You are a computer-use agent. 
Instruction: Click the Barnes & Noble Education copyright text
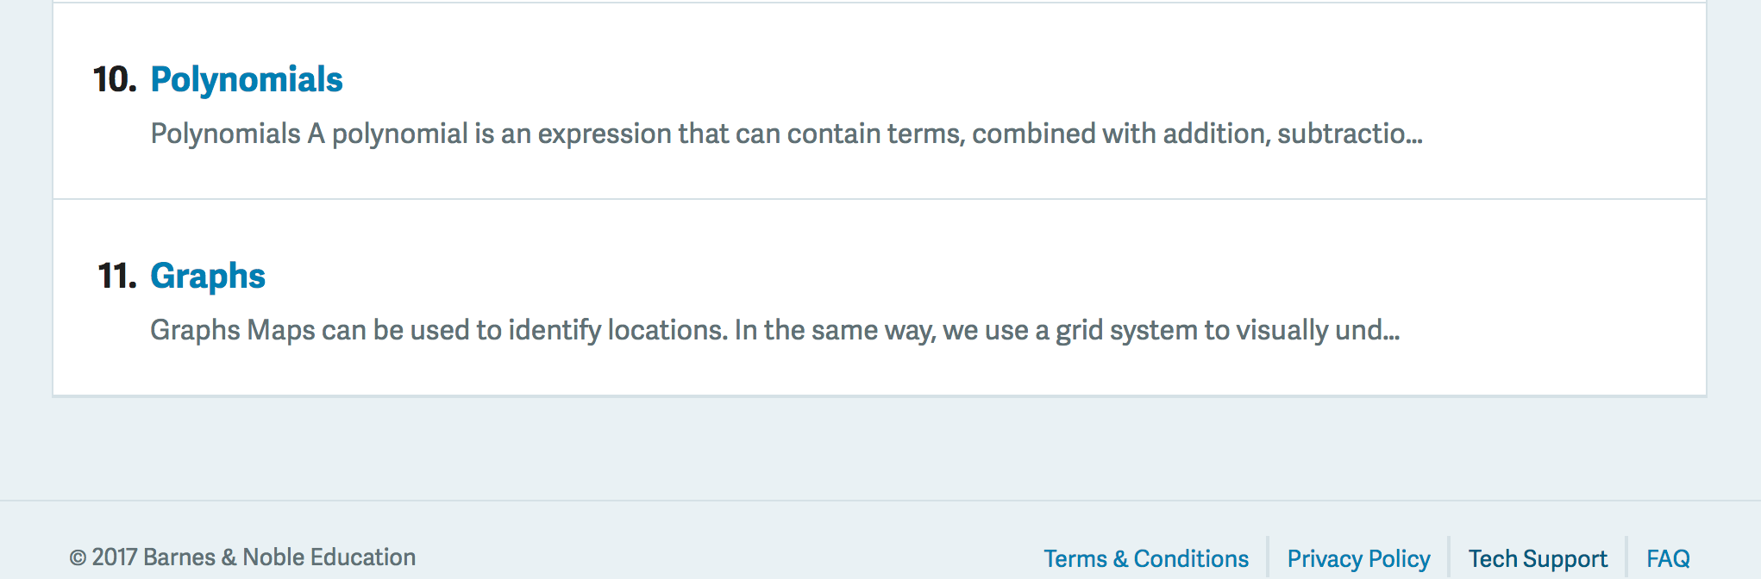point(254,557)
